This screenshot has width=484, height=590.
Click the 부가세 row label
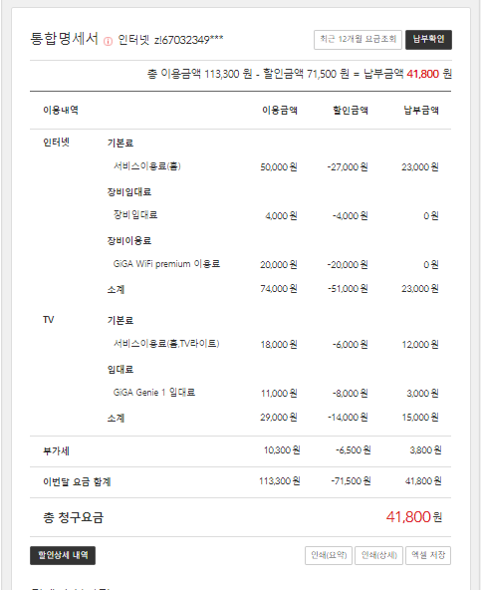(x=56, y=450)
